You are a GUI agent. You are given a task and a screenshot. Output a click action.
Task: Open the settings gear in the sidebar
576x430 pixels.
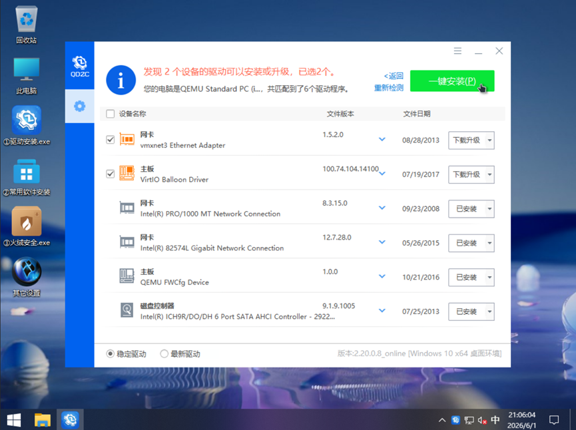pyautogui.click(x=80, y=107)
